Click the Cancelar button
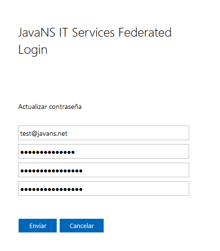Screen dimensions: 220x251 tap(82, 226)
